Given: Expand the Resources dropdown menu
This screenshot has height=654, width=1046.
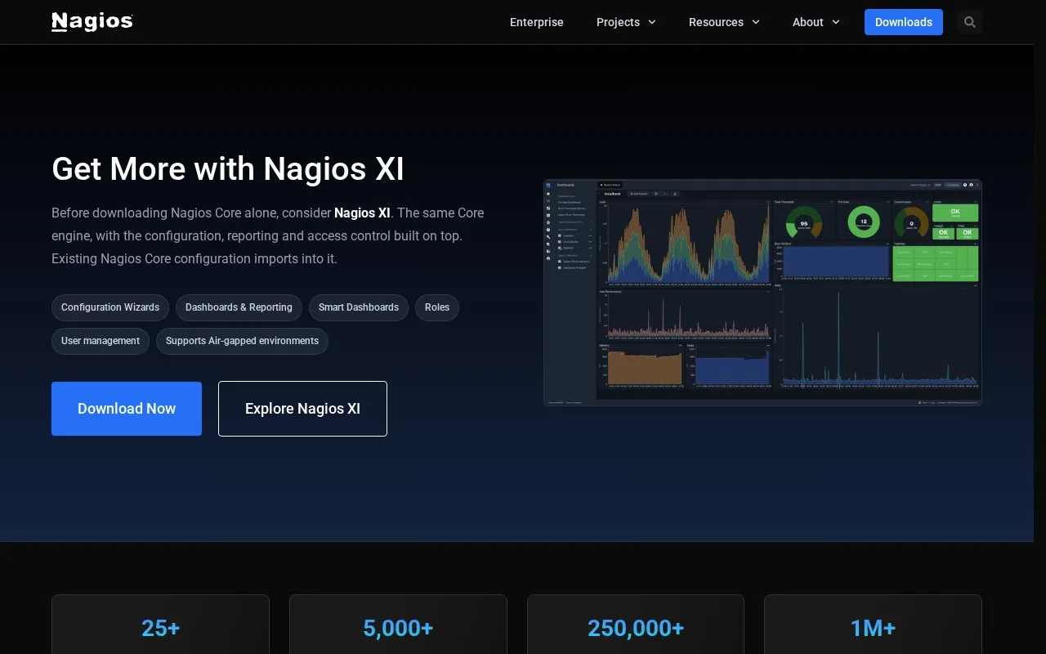Looking at the screenshot, I should point(724,22).
